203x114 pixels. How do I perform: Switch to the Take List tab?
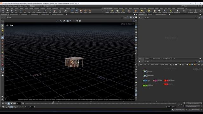pyautogui.click(x=150, y=15)
